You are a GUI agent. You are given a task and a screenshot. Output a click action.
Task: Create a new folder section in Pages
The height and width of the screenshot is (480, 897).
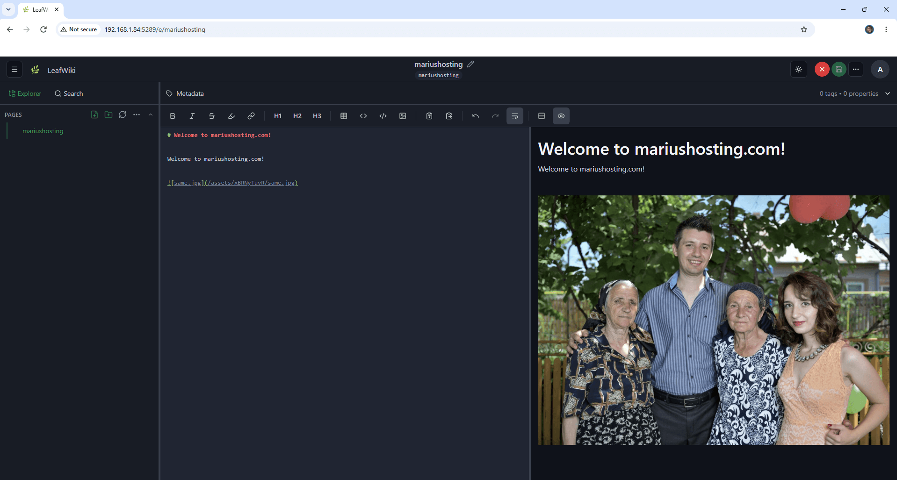tap(109, 115)
